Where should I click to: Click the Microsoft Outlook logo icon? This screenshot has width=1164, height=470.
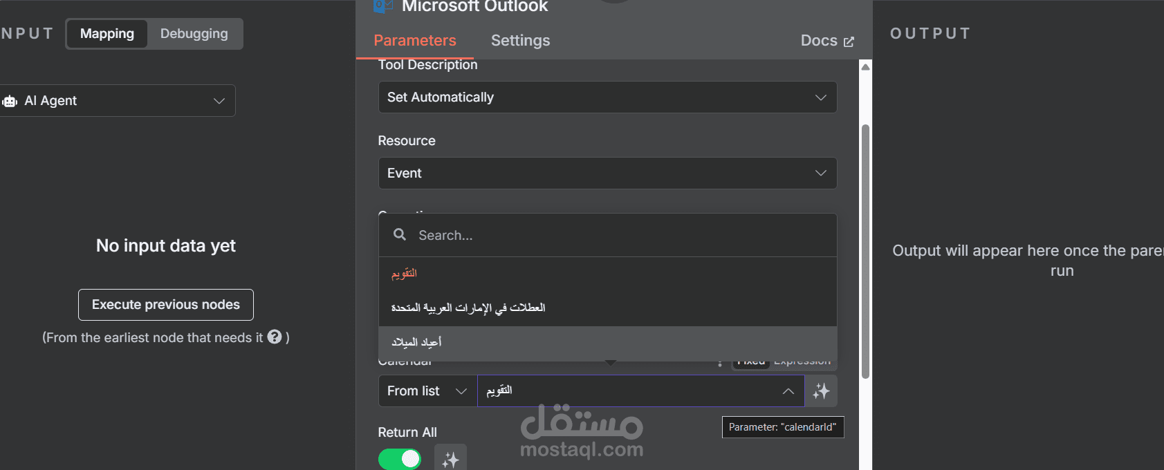pyautogui.click(x=382, y=6)
